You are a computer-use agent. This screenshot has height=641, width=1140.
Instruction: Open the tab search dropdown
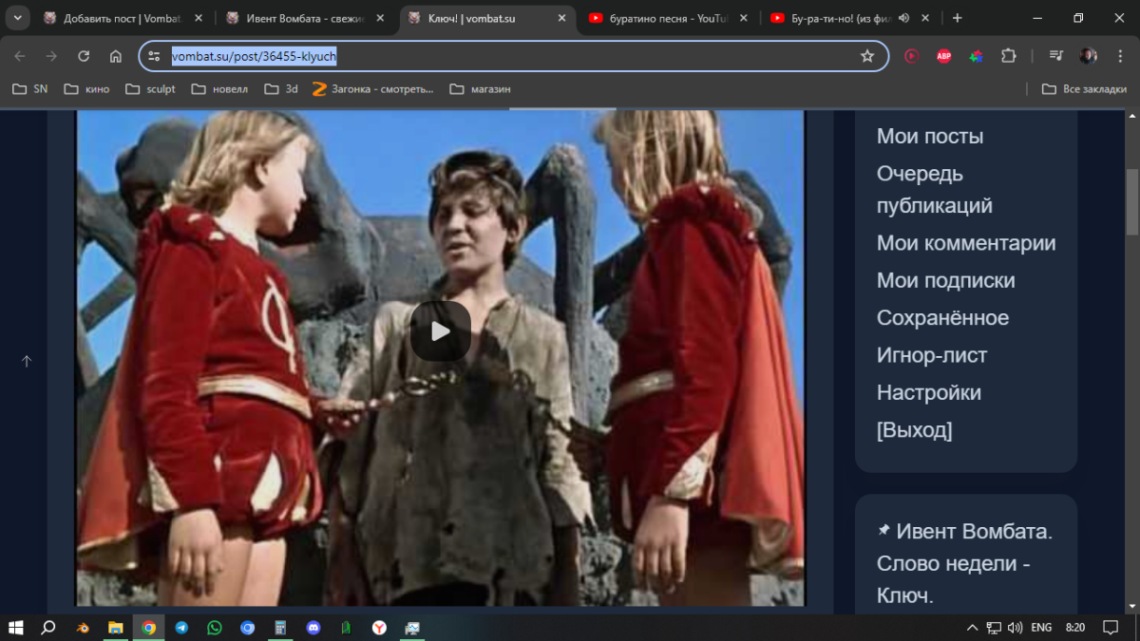click(x=17, y=18)
